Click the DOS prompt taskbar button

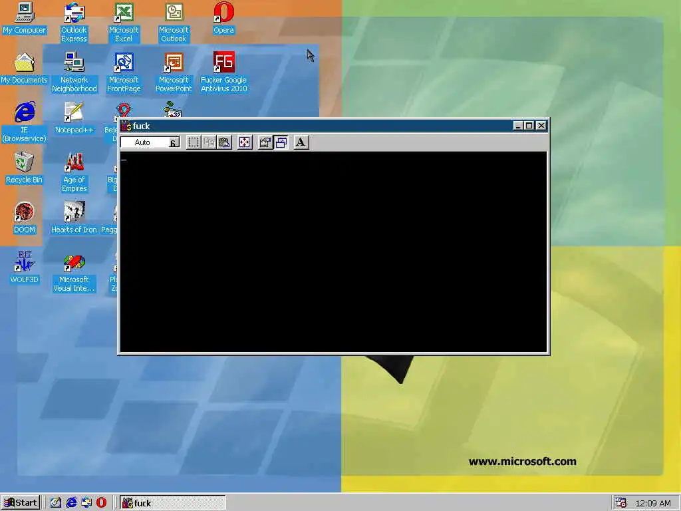tap(173, 503)
